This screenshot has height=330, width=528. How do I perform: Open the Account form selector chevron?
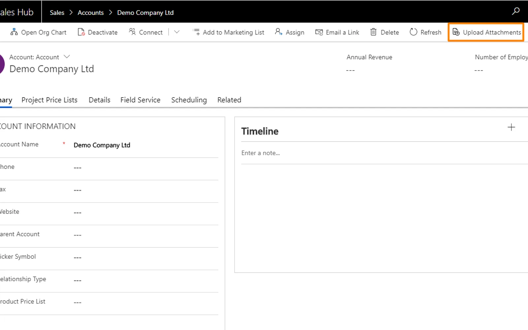point(67,57)
